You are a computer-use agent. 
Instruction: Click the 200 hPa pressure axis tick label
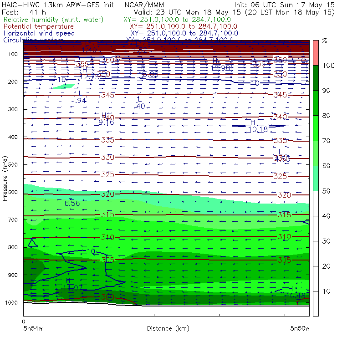[13, 82]
